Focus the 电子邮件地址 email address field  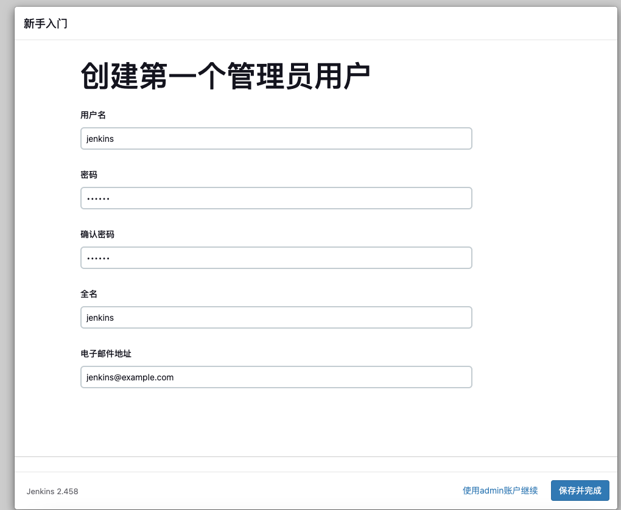click(x=276, y=377)
